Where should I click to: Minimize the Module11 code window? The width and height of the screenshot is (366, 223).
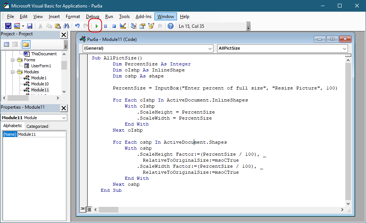tap(319, 39)
